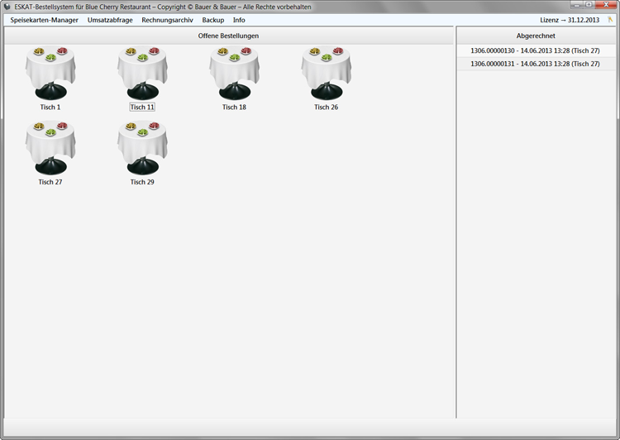620x440 pixels.
Task: Click the focused "Tisch 11" label
Action: [142, 108]
